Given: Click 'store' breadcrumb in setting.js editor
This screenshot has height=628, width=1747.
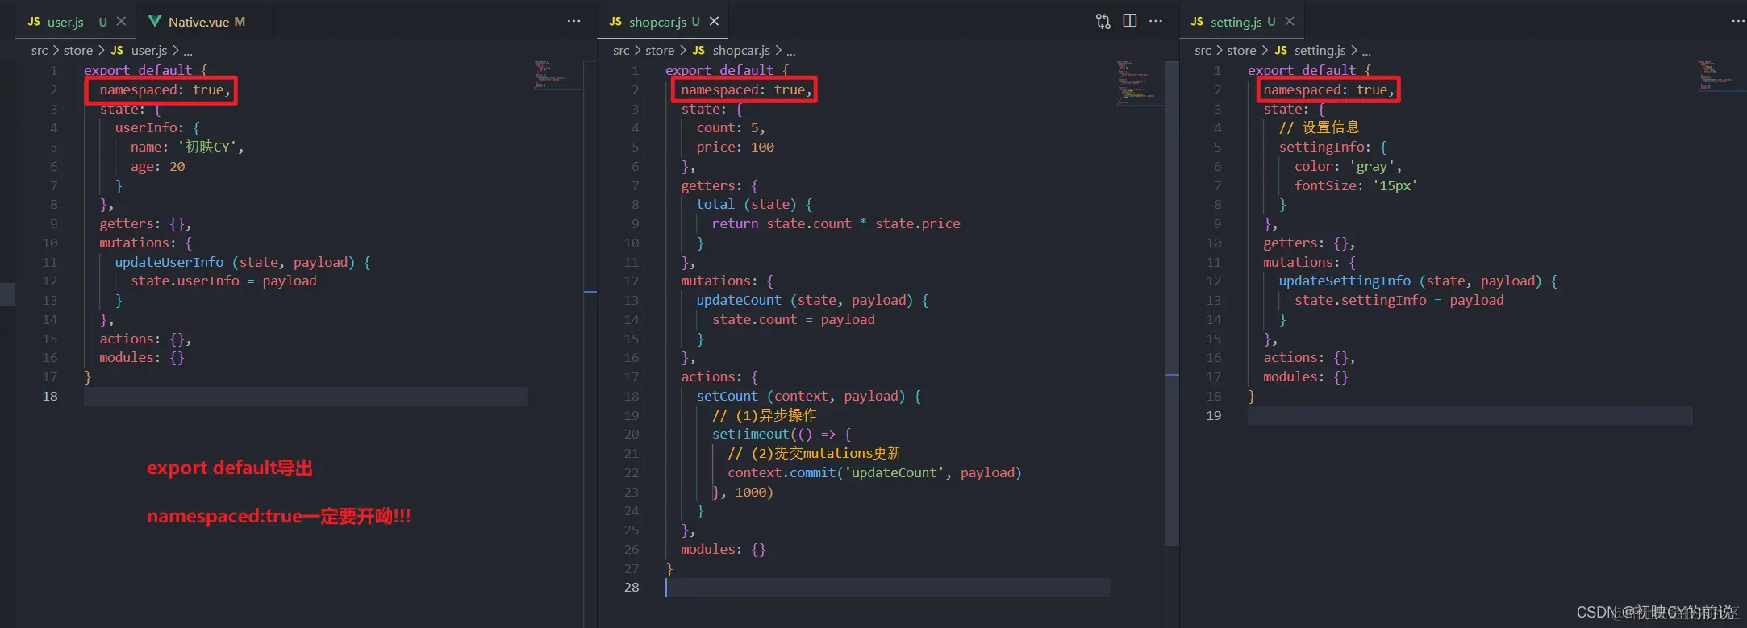Looking at the screenshot, I should [1241, 50].
